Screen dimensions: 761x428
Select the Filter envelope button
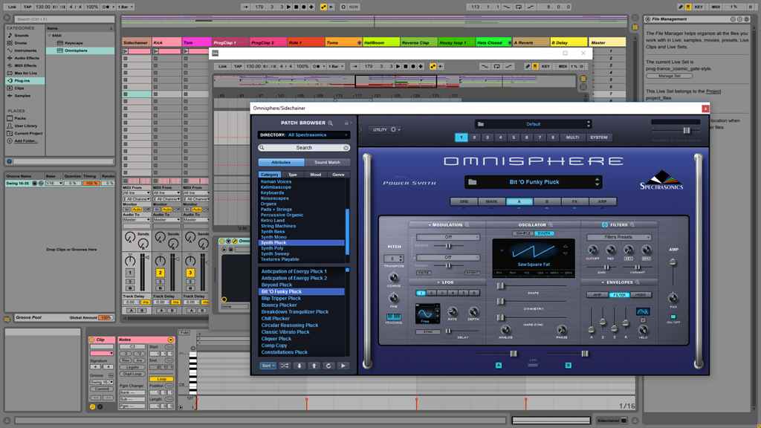click(619, 294)
